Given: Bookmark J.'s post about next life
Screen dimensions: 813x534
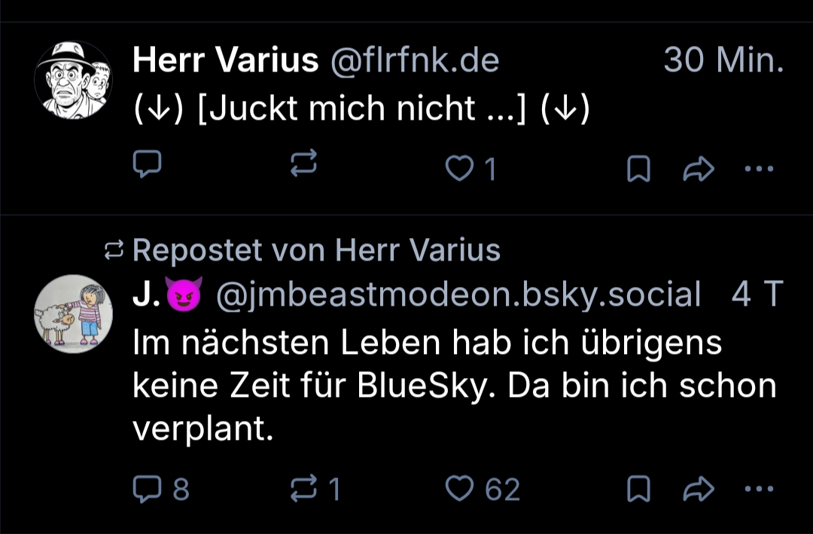Looking at the screenshot, I should pyautogui.click(x=638, y=491).
